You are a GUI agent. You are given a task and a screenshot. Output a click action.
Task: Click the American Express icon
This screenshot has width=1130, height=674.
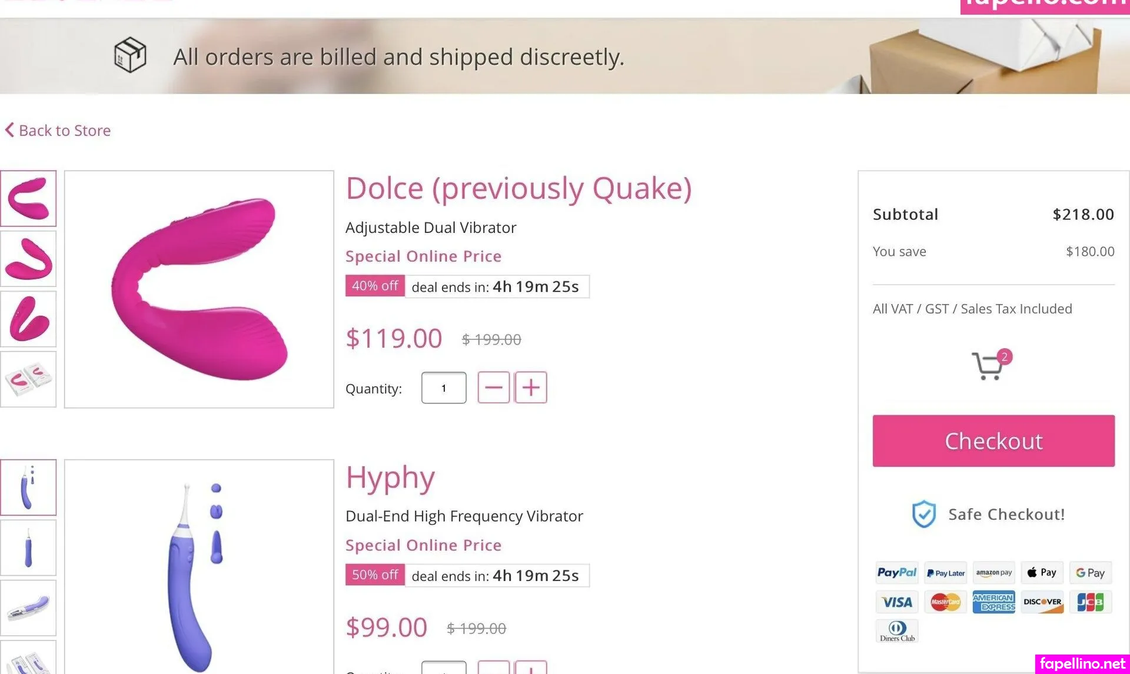coord(993,602)
